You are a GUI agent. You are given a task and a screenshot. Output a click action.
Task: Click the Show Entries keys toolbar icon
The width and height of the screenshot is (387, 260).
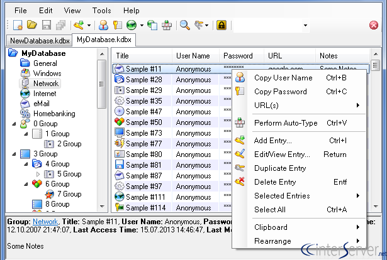click(199, 25)
